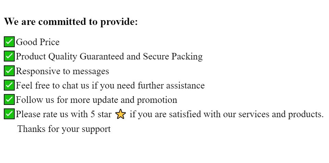Click the word Secure Packing
Image resolution: width=329 pixels, height=163 pixels.
click(x=173, y=57)
